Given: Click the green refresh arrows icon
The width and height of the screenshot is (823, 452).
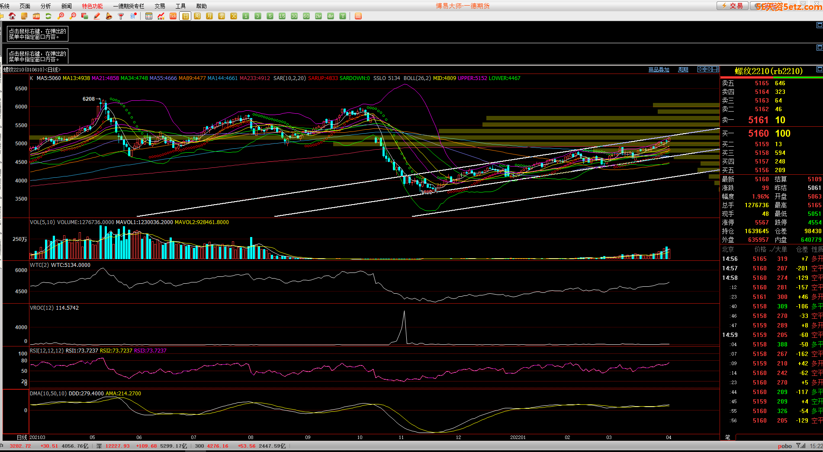Looking at the screenshot, I should [48, 16].
